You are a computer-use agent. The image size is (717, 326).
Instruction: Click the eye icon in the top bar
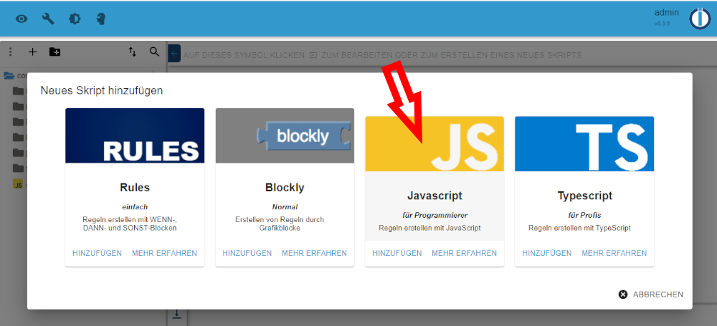coord(22,19)
